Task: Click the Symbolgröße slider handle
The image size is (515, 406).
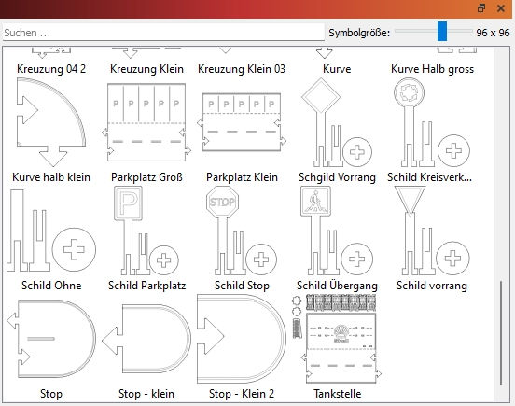Action: coord(442,31)
